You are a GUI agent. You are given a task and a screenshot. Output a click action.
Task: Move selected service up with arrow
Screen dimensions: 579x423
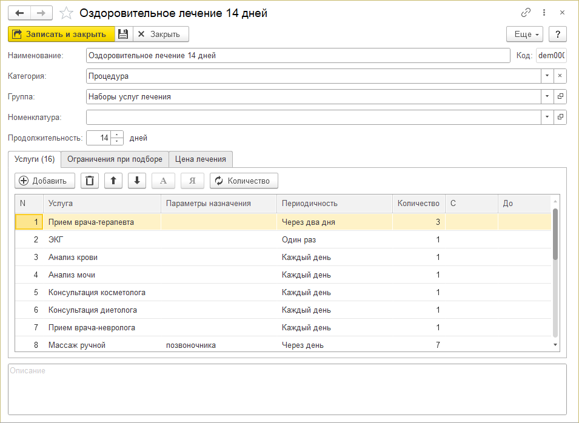point(113,181)
